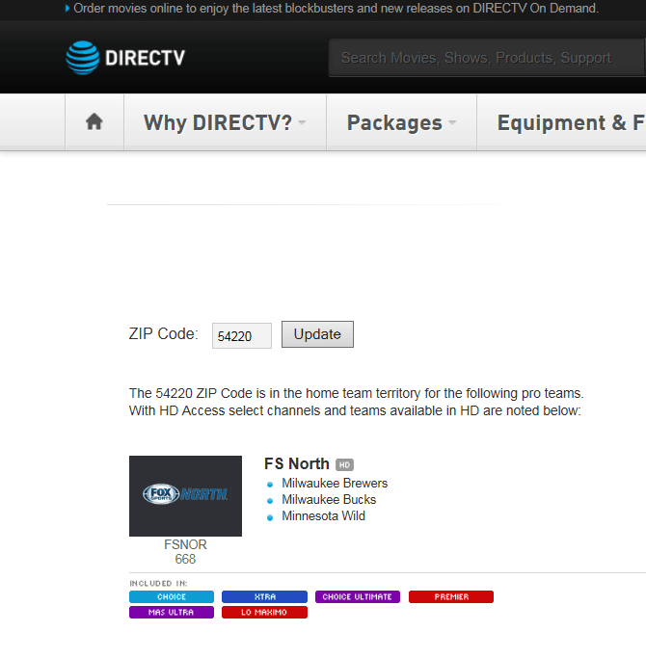Select the MAS ULTRA package badge
The height and width of the screenshot is (658, 646).
coord(172,613)
